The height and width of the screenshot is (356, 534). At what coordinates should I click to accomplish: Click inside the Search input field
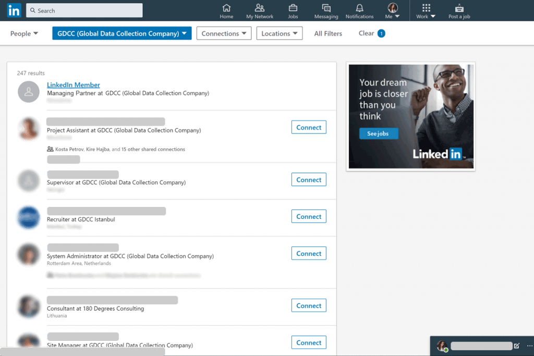coord(83,10)
